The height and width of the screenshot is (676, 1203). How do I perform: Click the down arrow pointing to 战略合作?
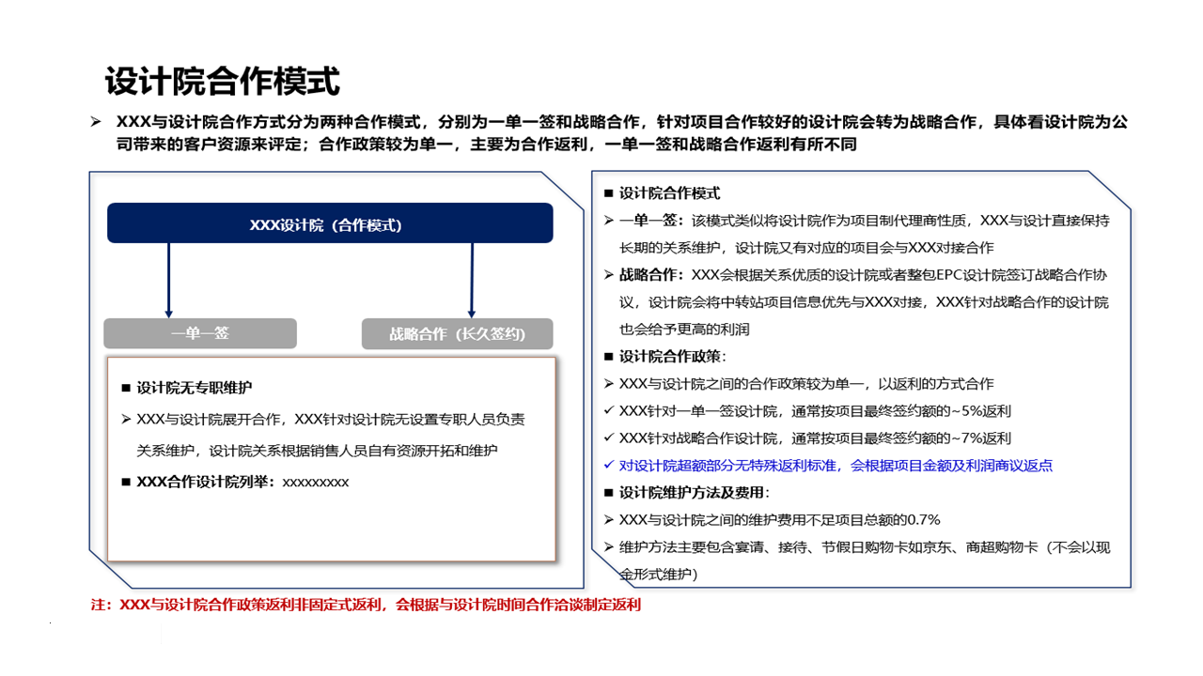click(471, 280)
